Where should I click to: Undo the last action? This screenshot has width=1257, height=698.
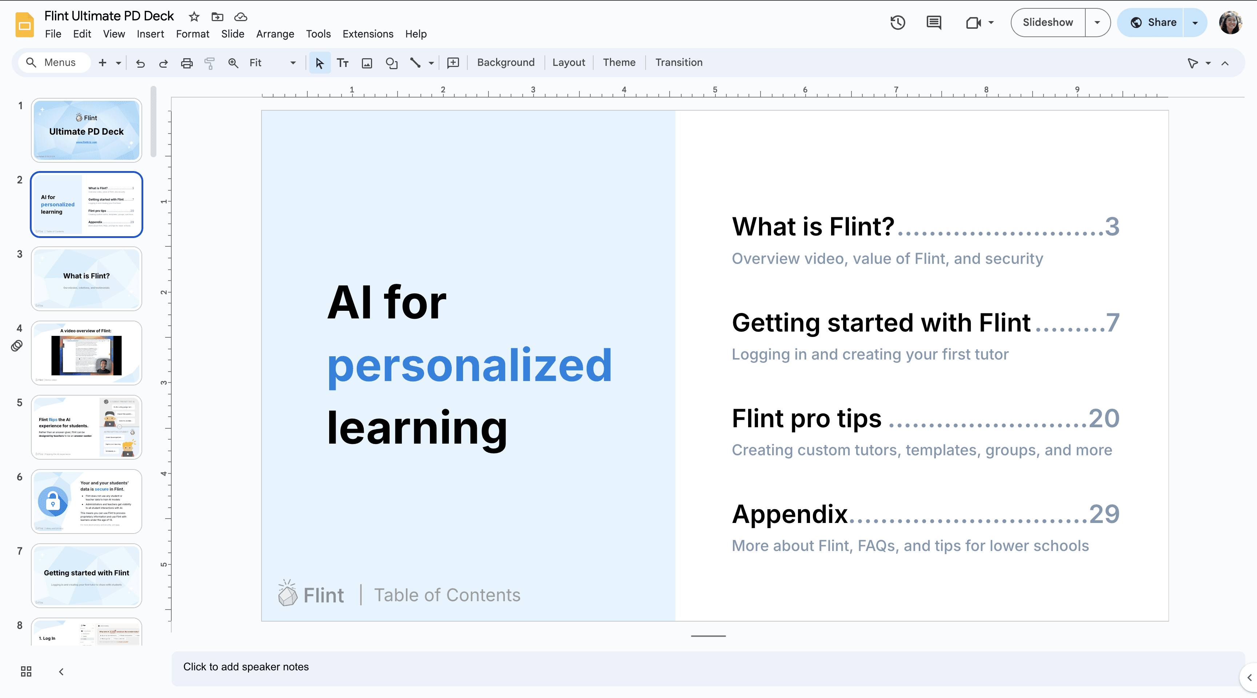[140, 63]
